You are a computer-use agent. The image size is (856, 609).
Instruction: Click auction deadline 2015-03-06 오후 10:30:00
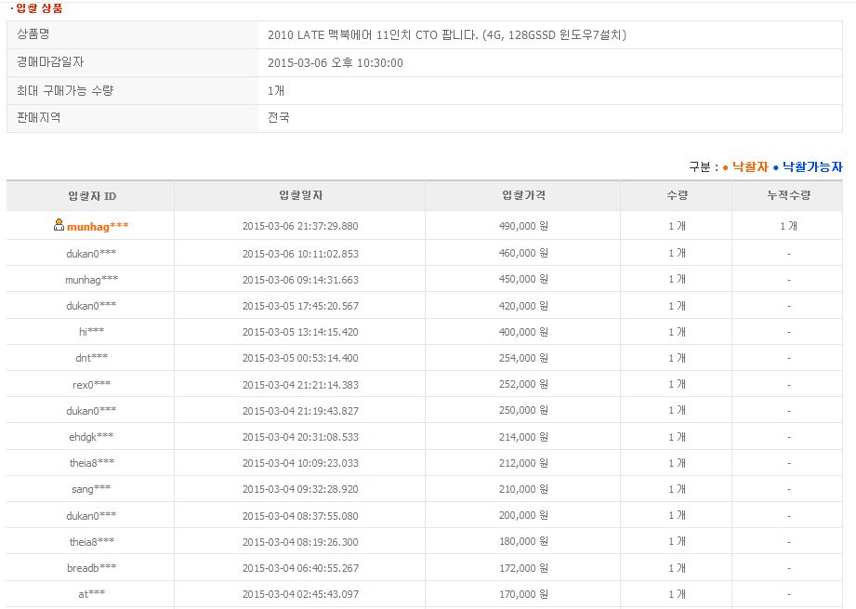click(335, 63)
